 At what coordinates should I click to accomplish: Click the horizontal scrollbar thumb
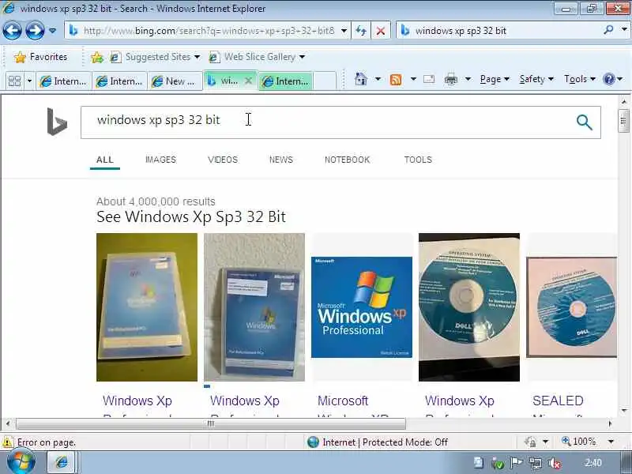click(211, 423)
